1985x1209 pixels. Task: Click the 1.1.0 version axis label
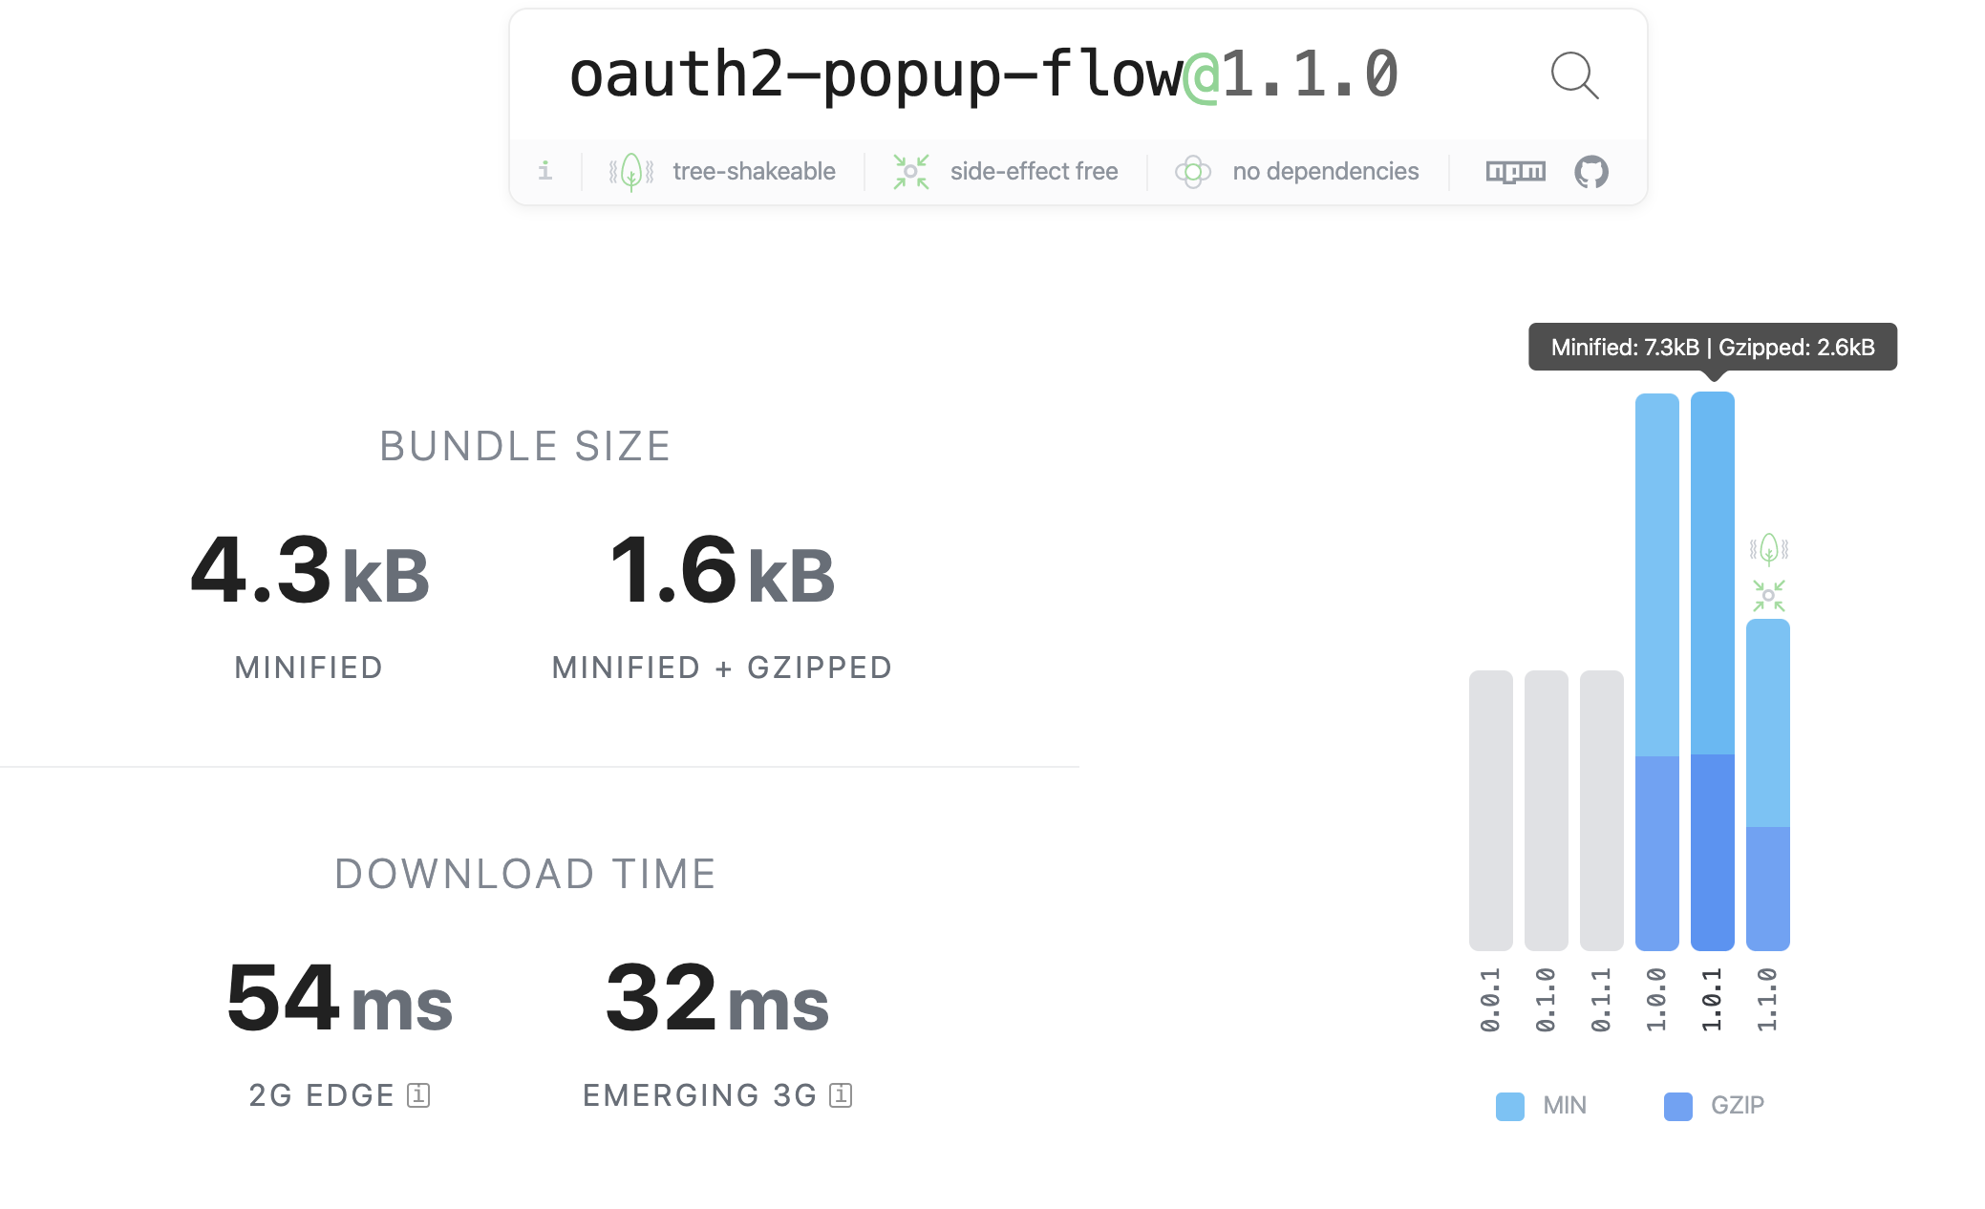1767,999
